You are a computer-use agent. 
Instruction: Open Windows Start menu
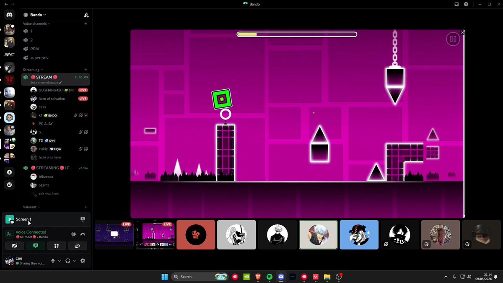tap(165, 277)
